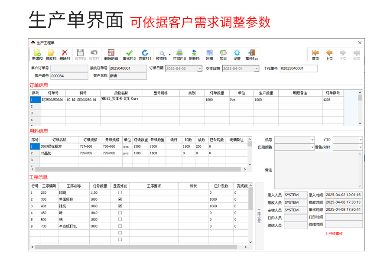
Task: Open the 订单日期 date dropdown
Action: 199,68
